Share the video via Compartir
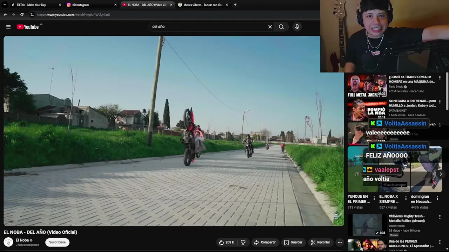 pyautogui.click(x=265, y=242)
